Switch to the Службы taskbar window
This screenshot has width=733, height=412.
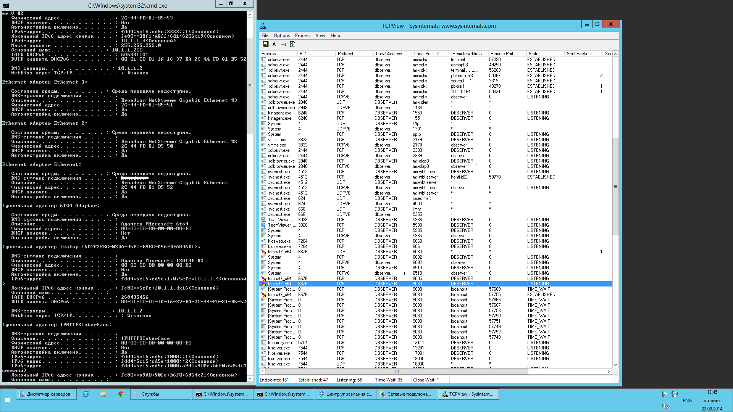point(161,394)
